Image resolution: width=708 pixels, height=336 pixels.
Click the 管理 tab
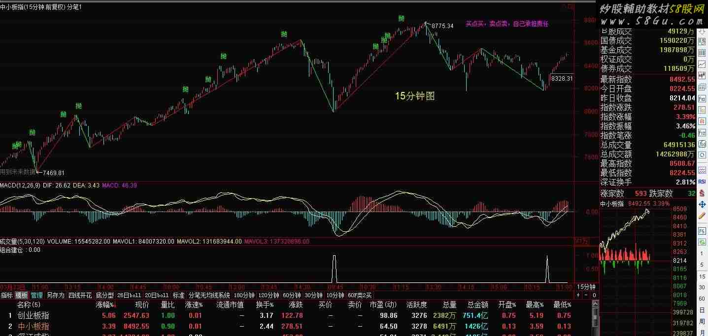pyautogui.click(x=36, y=295)
